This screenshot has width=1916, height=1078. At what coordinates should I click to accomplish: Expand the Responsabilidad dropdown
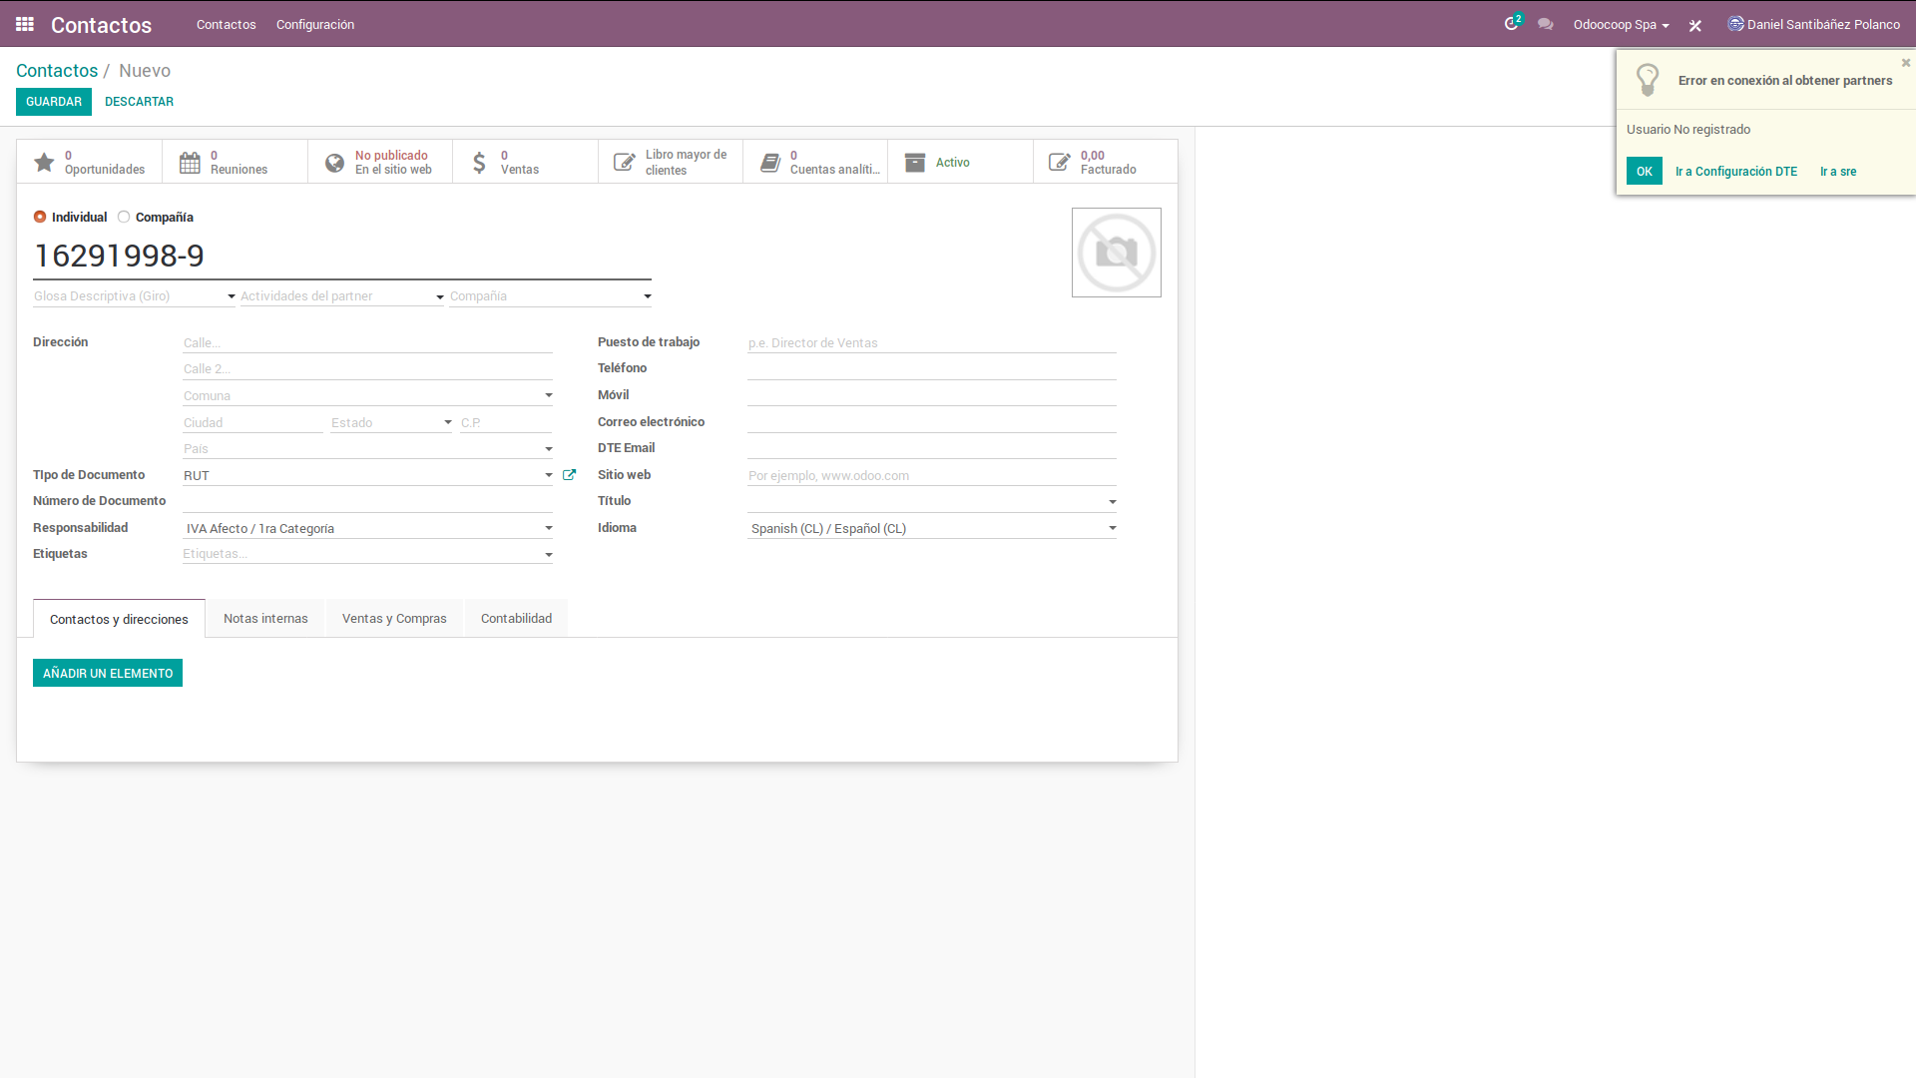pos(548,528)
